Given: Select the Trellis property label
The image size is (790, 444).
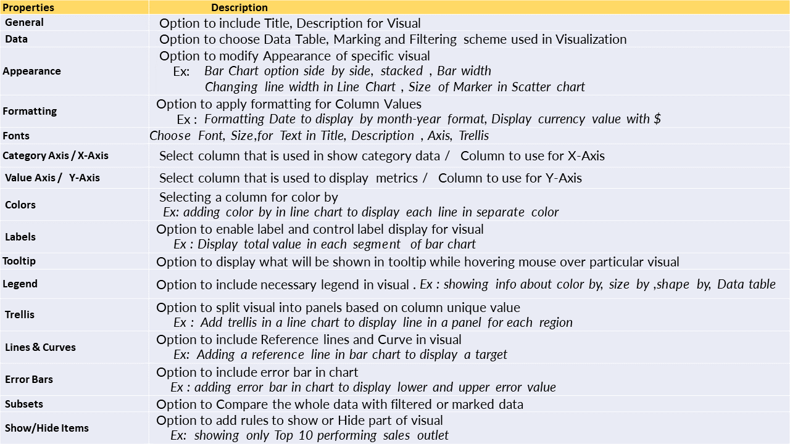Looking at the screenshot, I should click(x=20, y=314).
